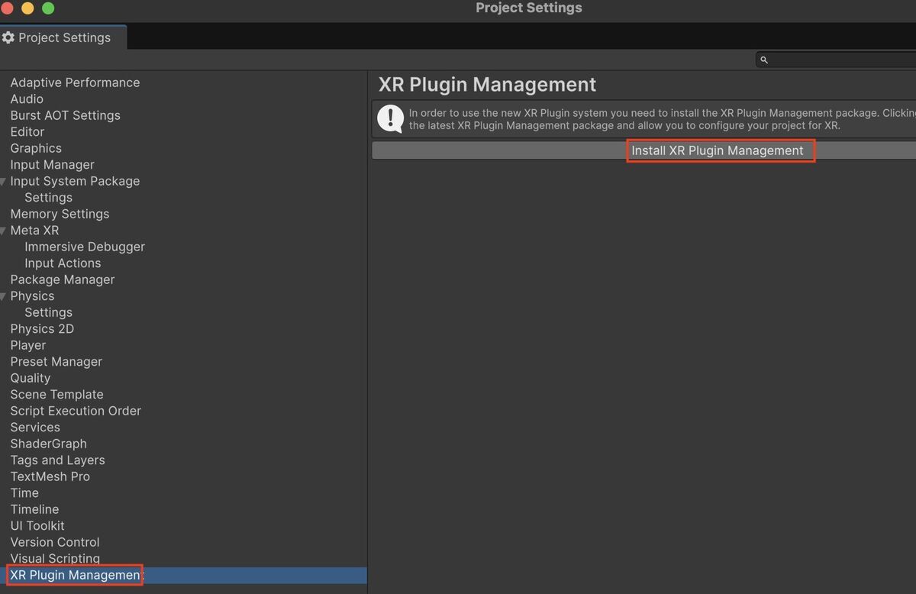Viewport: 916px width, 594px height.
Task: Open Quality settings
Action: click(31, 378)
